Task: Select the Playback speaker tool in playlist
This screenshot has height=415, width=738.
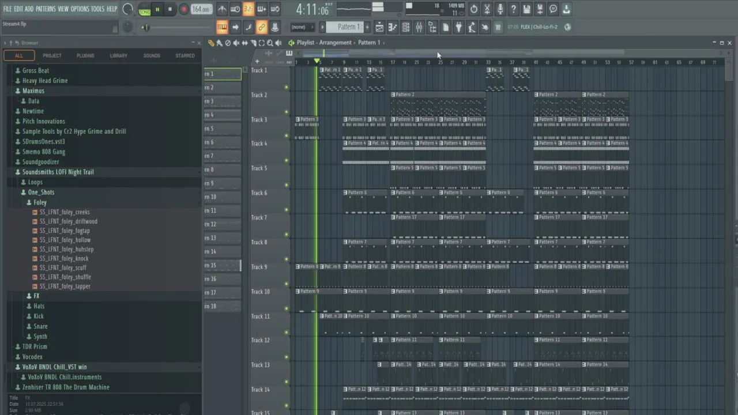Action: coord(278,43)
